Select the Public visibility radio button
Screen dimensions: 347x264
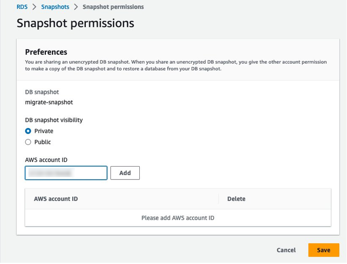(28, 142)
